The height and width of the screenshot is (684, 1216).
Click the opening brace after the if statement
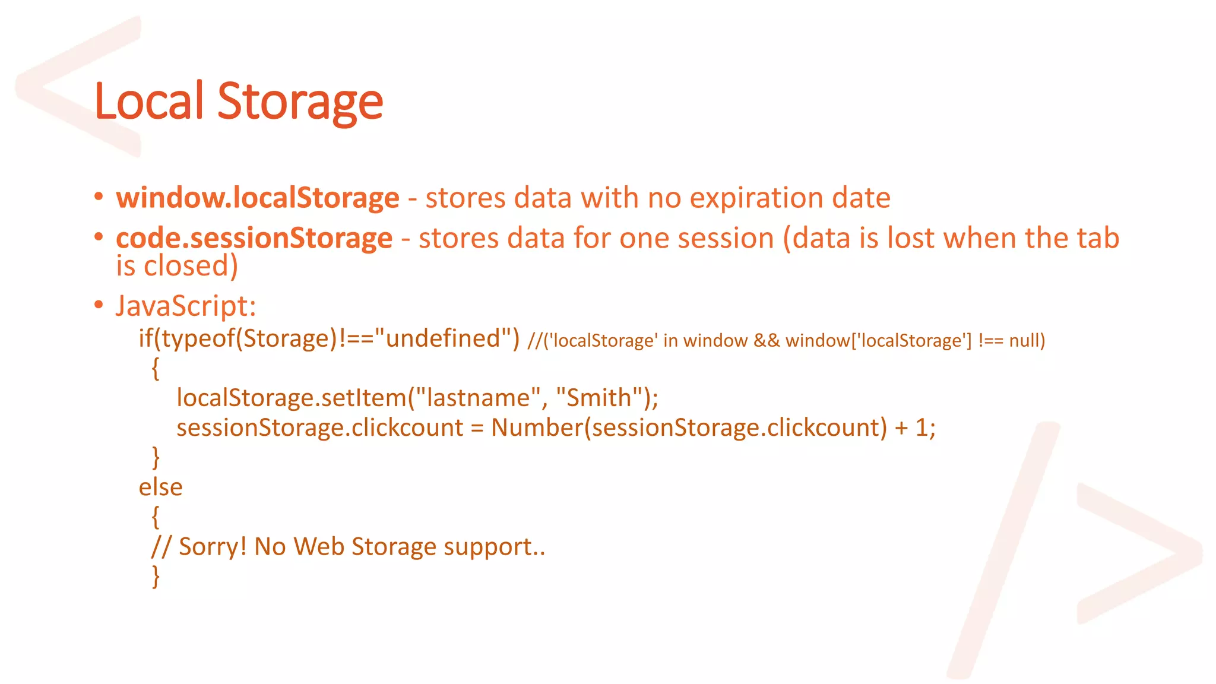156,369
